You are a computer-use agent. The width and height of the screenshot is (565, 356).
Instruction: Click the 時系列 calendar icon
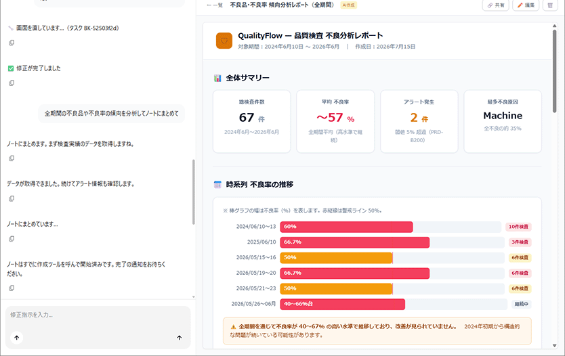pyautogui.click(x=217, y=185)
